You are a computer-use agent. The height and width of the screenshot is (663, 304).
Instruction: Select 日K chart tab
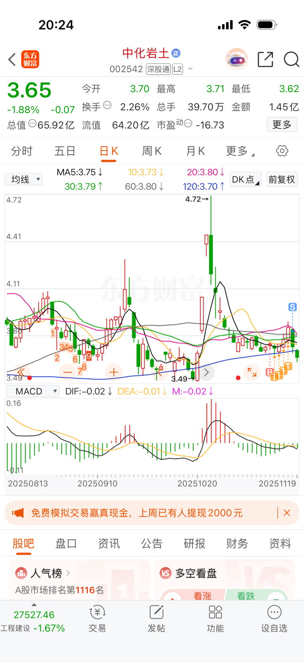[x=108, y=151]
